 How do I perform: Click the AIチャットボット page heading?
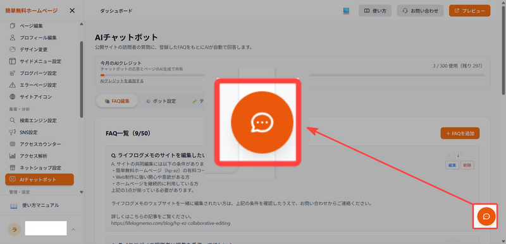[x=126, y=37]
